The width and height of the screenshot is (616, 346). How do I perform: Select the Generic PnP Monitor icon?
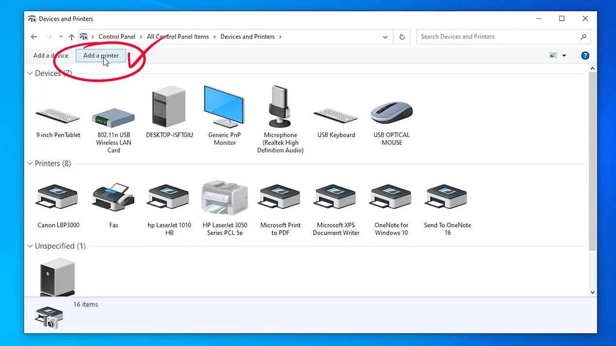224,107
